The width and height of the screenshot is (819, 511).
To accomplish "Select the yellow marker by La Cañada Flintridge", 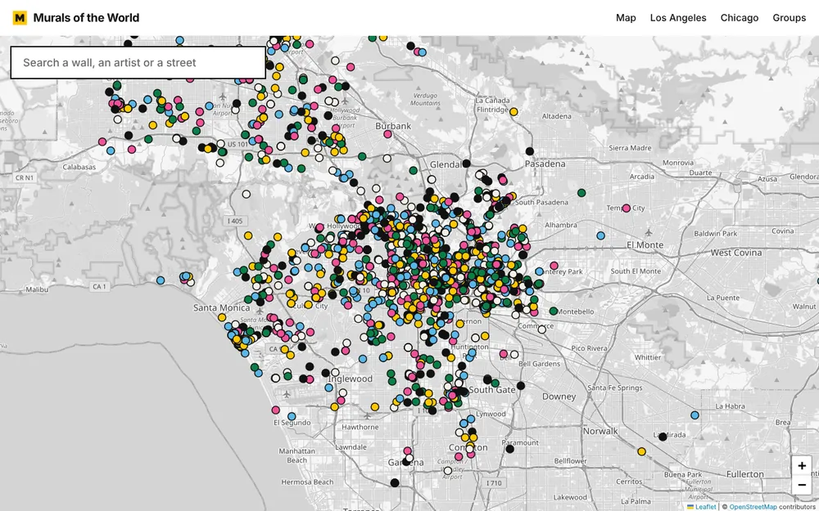I will click(x=514, y=111).
